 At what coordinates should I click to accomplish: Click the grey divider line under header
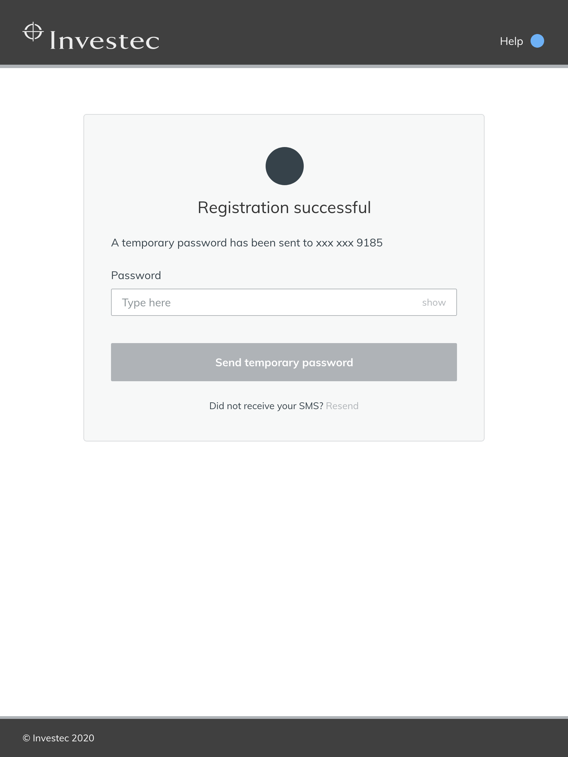click(x=284, y=66)
